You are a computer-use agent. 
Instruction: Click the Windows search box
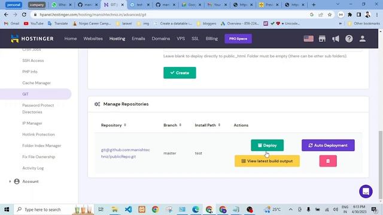click(54, 210)
